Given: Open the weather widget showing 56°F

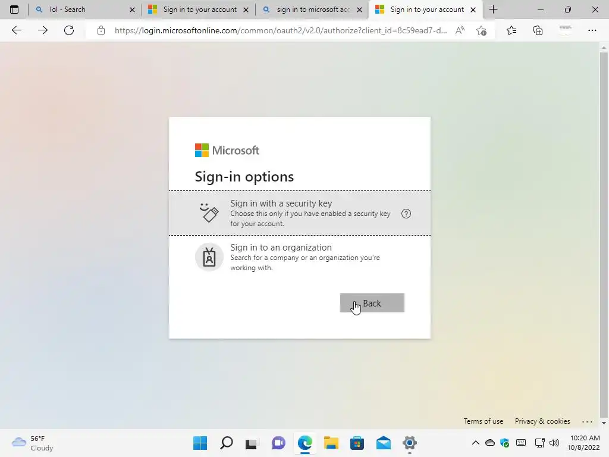Looking at the screenshot, I should coord(33,443).
